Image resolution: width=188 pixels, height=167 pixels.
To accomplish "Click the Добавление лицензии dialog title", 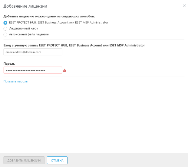I will 25,6.
